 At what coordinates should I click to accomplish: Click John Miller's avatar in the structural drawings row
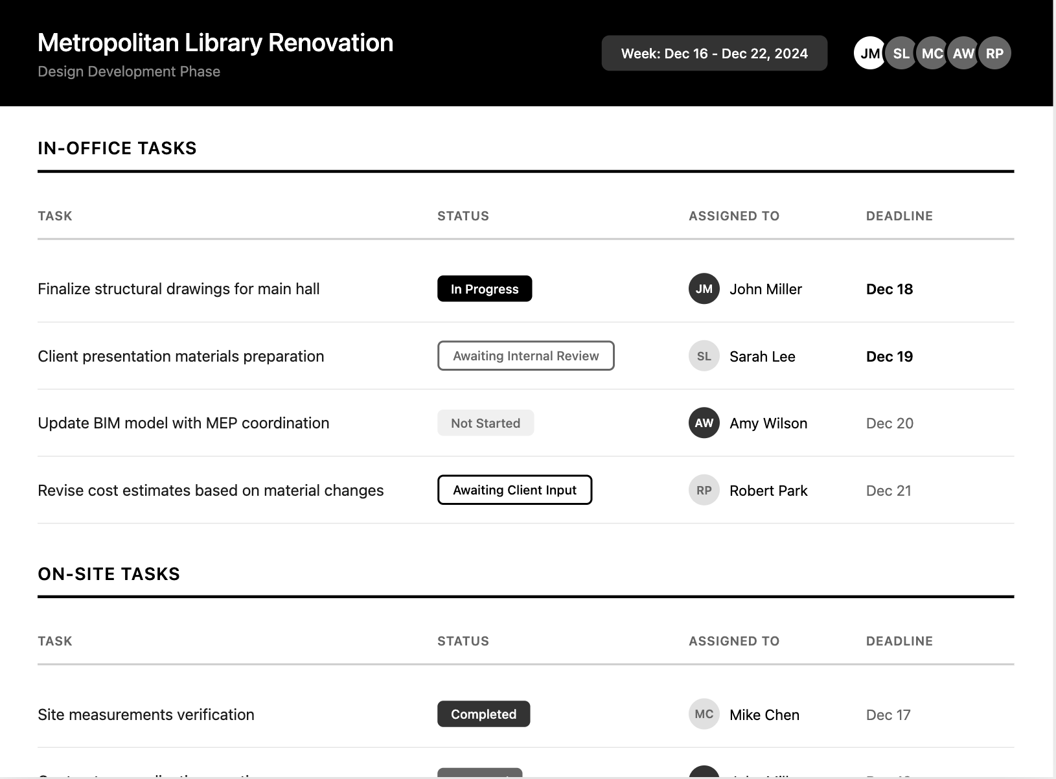(x=703, y=289)
